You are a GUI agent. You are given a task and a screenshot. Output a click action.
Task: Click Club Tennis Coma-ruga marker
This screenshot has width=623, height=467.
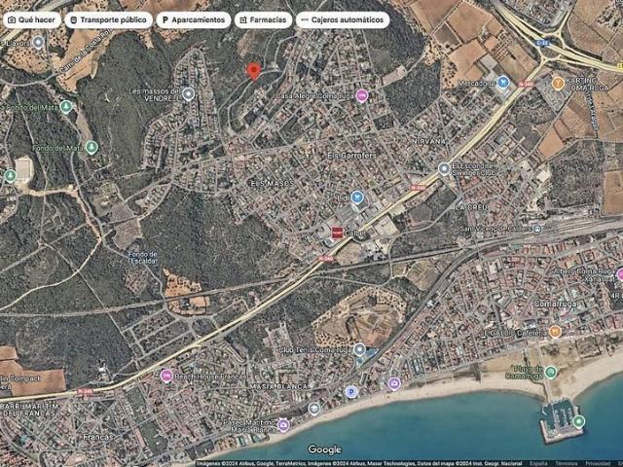coord(359,350)
